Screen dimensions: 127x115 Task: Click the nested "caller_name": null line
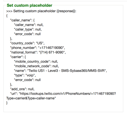pos(29,25)
